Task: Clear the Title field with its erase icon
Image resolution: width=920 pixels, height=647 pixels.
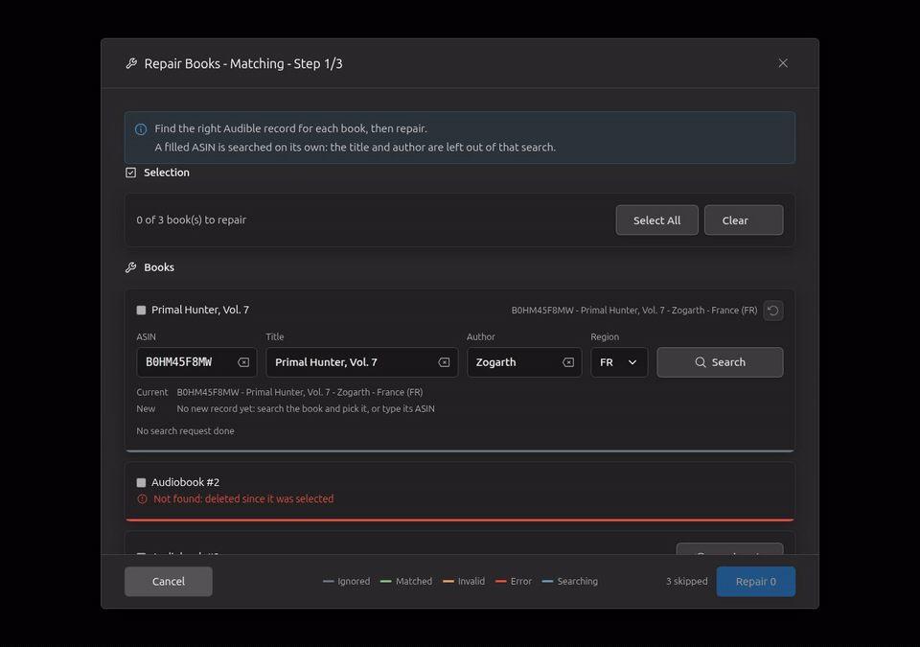Action: coord(444,362)
